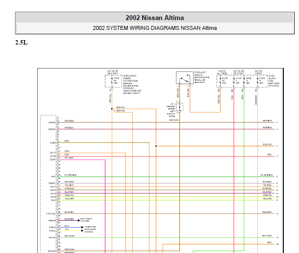299x253 pixels.
Task: Click the Intelligent Power Distribution Module label
Action: [x=132, y=85]
